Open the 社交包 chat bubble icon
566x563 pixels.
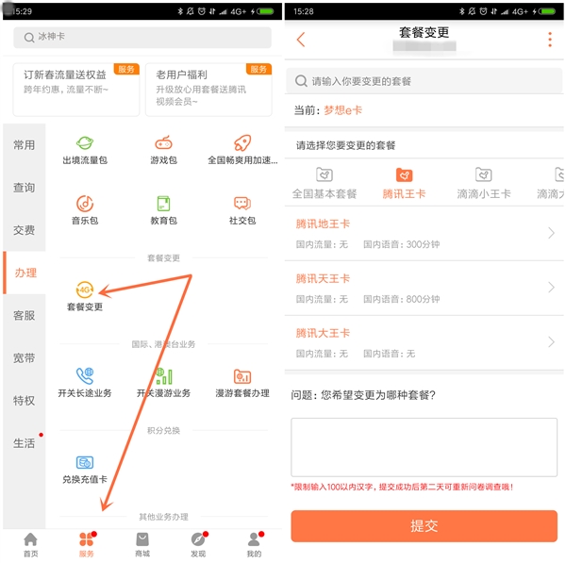pos(242,203)
